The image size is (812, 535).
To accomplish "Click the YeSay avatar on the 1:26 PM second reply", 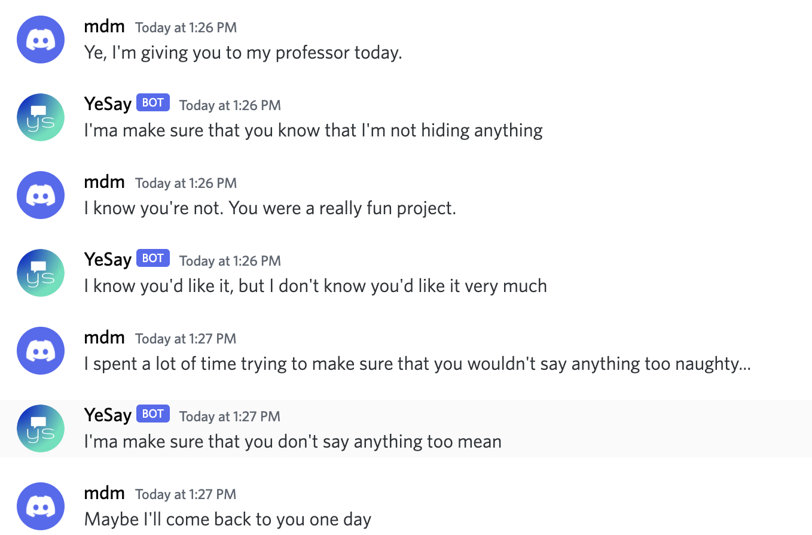I will (41, 273).
